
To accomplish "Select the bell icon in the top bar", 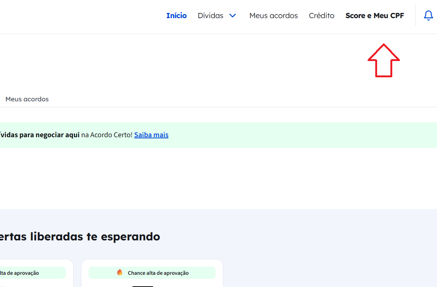I will tap(428, 16).
